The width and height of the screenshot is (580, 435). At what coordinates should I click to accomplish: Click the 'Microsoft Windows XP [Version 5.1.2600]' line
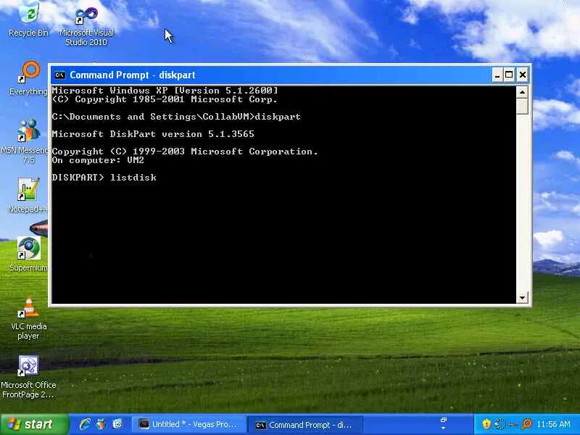tap(165, 90)
